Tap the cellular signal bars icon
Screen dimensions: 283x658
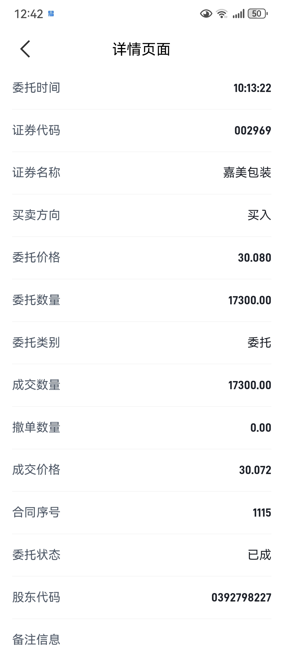pyautogui.click(x=238, y=14)
